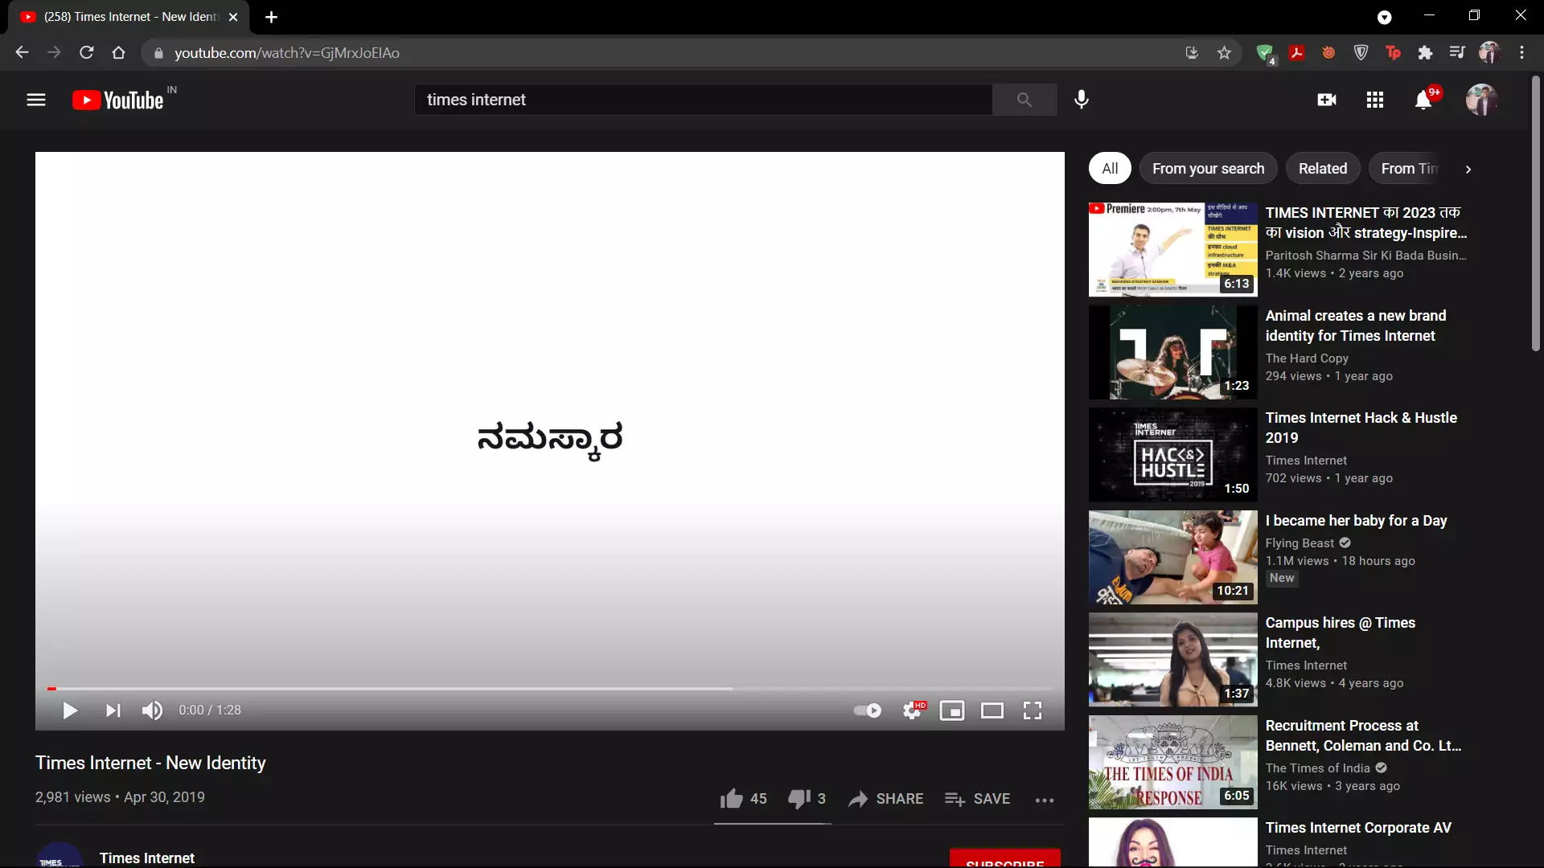Dislike the video with 3 dislikes

tap(807, 799)
